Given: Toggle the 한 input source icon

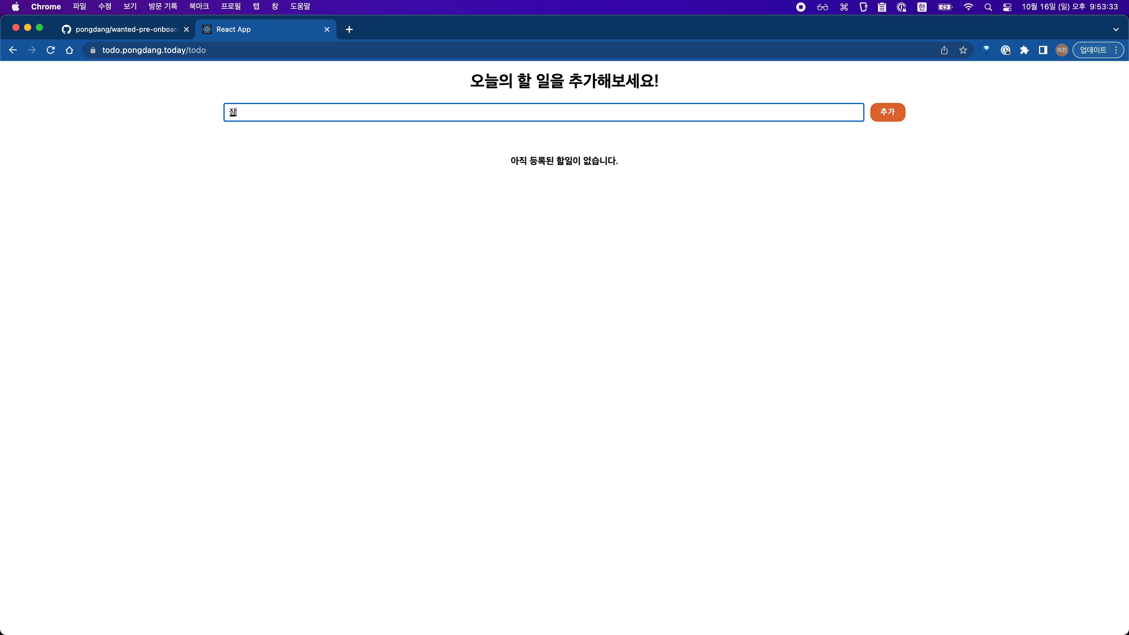Looking at the screenshot, I should pyautogui.click(x=922, y=7).
